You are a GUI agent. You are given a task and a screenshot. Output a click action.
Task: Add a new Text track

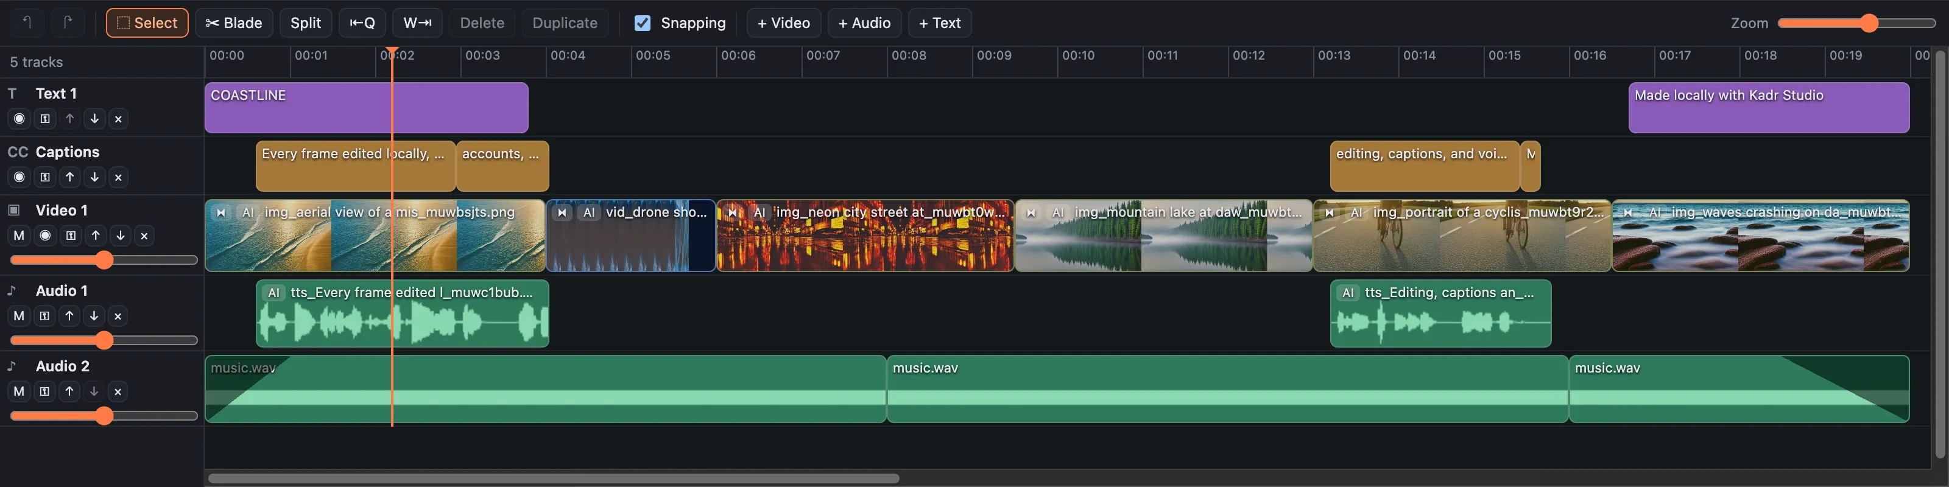coord(940,23)
